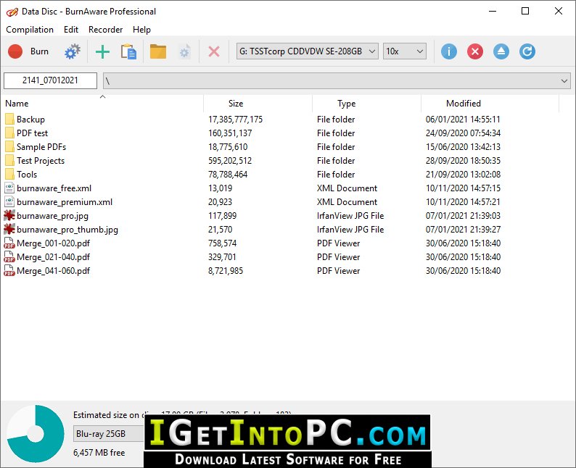Viewport: 576px width, 468px height.
Task: Select the Backup folder name
Action: point(31,120)
